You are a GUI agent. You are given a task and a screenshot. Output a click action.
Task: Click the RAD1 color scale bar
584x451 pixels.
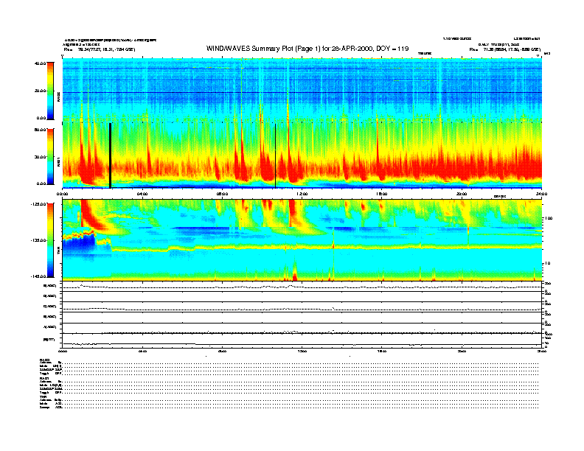[50, 157]
